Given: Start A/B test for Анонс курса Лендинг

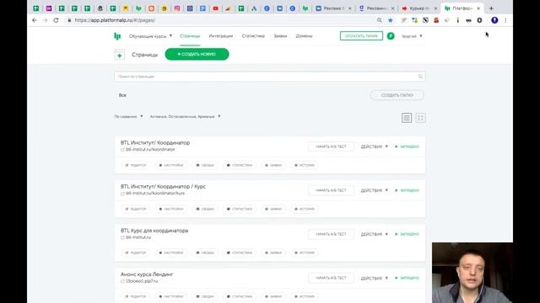Looking at the screenshot, I should point(331,278).
